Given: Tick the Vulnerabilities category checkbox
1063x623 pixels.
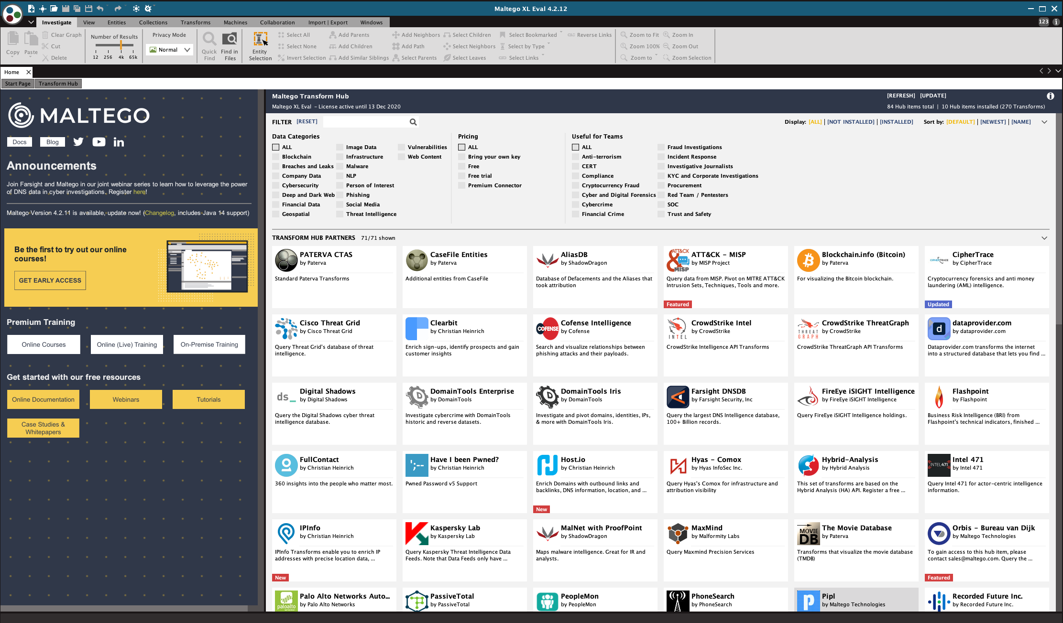Looking at the screenshot, I should (402, 147).
